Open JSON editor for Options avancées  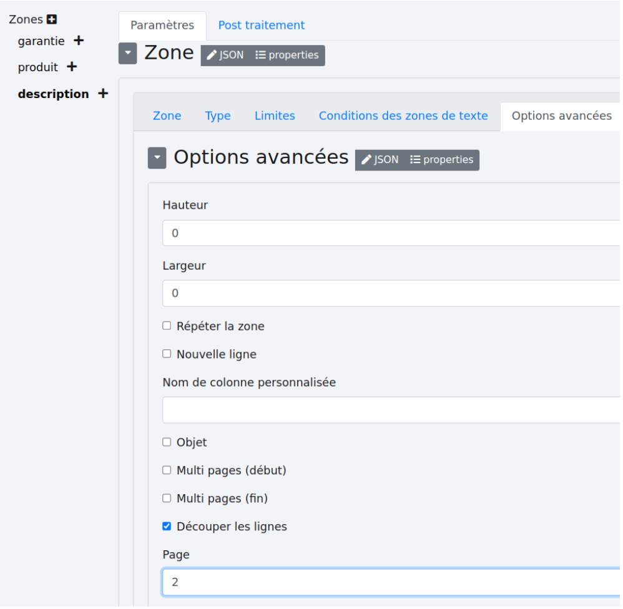point(380,160)
